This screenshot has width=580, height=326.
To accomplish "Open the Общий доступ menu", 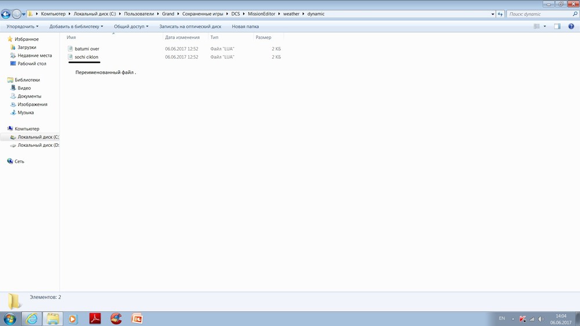I will point(131,27).
